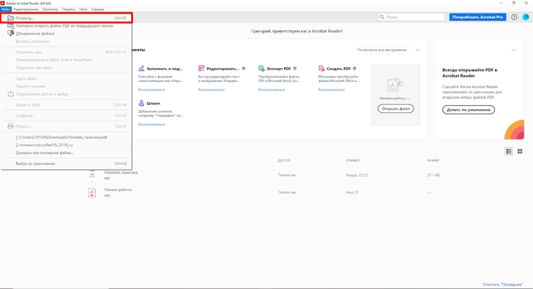
Task: Switch recent files to grid view
Action: tap(520, 152)
